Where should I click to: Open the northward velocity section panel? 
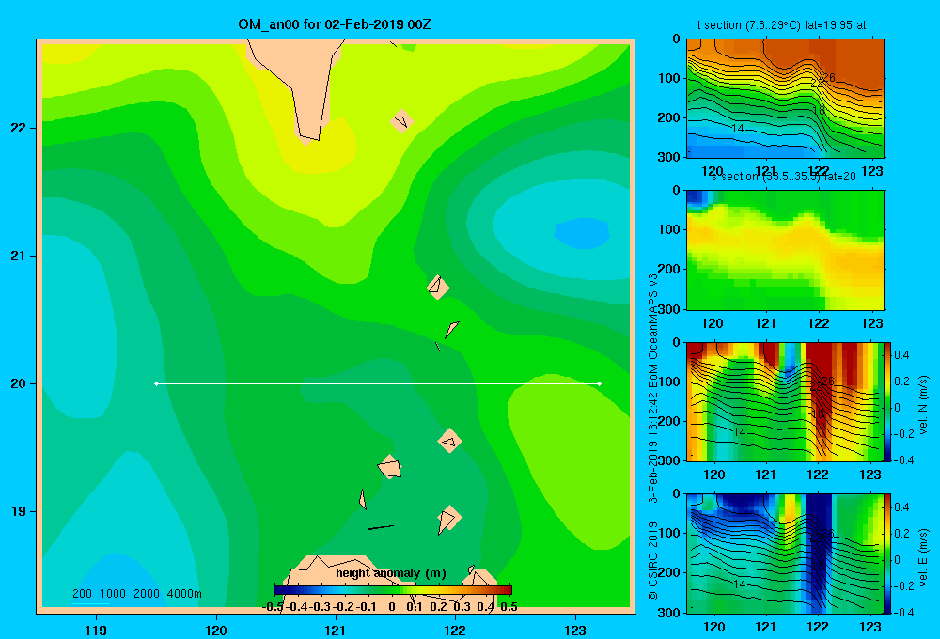pyautogui.click(x=784, y=401)
